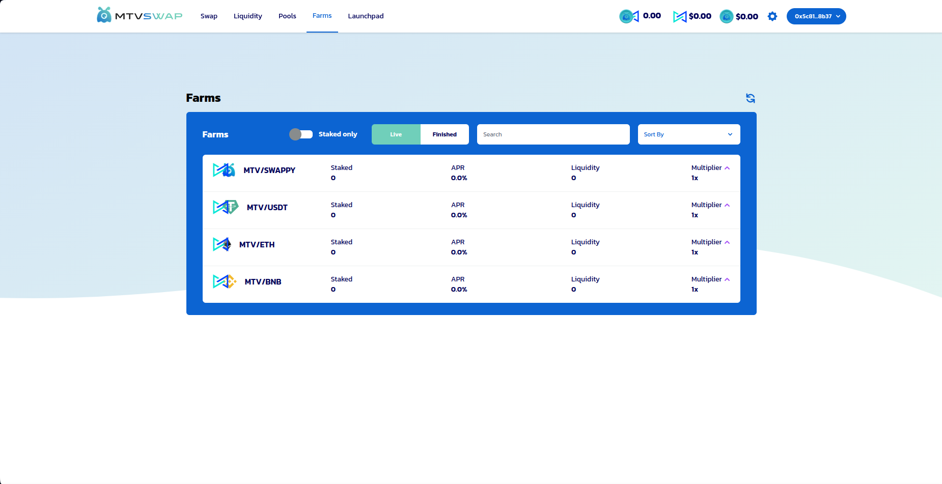
Task: Click the Liquidity label in MTV/ETH row
Action: point(586,242)
